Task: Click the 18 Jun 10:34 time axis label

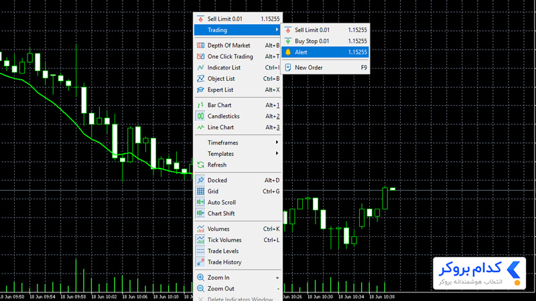Action: click(351, 297)
